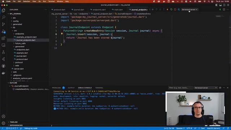231x130 pixels.
Task: Expand the TIMELINE section
Action: coord(14,122)
